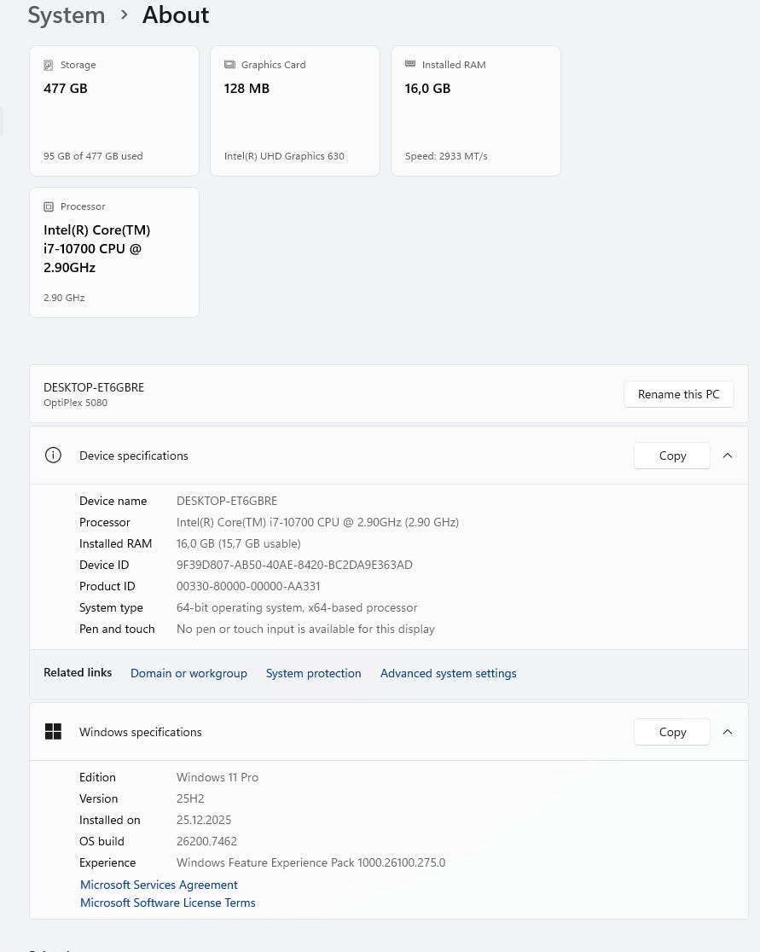Screen dimensions: 760x952
Task: Click the Processor chip icon
Action: (49, 206)
